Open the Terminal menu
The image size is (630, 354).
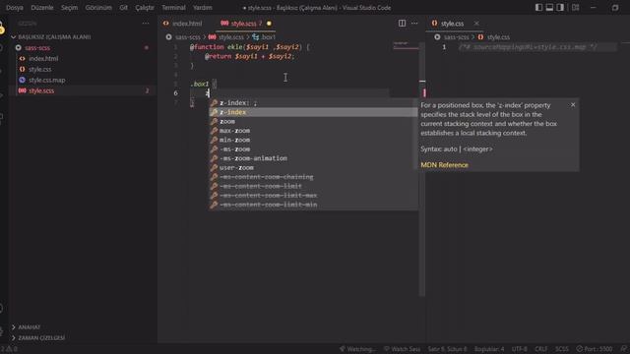pyautogui.click(x=173, y=8)
